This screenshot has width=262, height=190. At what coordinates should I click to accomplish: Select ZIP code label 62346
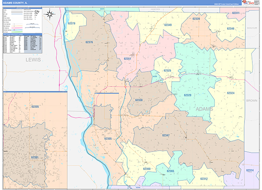point(231,28)
